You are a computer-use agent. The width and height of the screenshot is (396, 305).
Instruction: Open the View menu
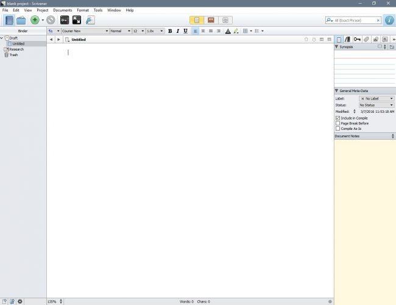pyautogui.click(x=28, y=10)
